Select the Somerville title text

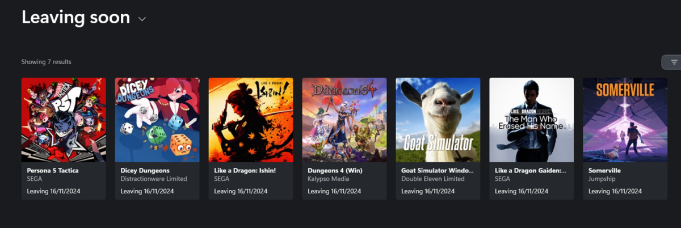605,170
